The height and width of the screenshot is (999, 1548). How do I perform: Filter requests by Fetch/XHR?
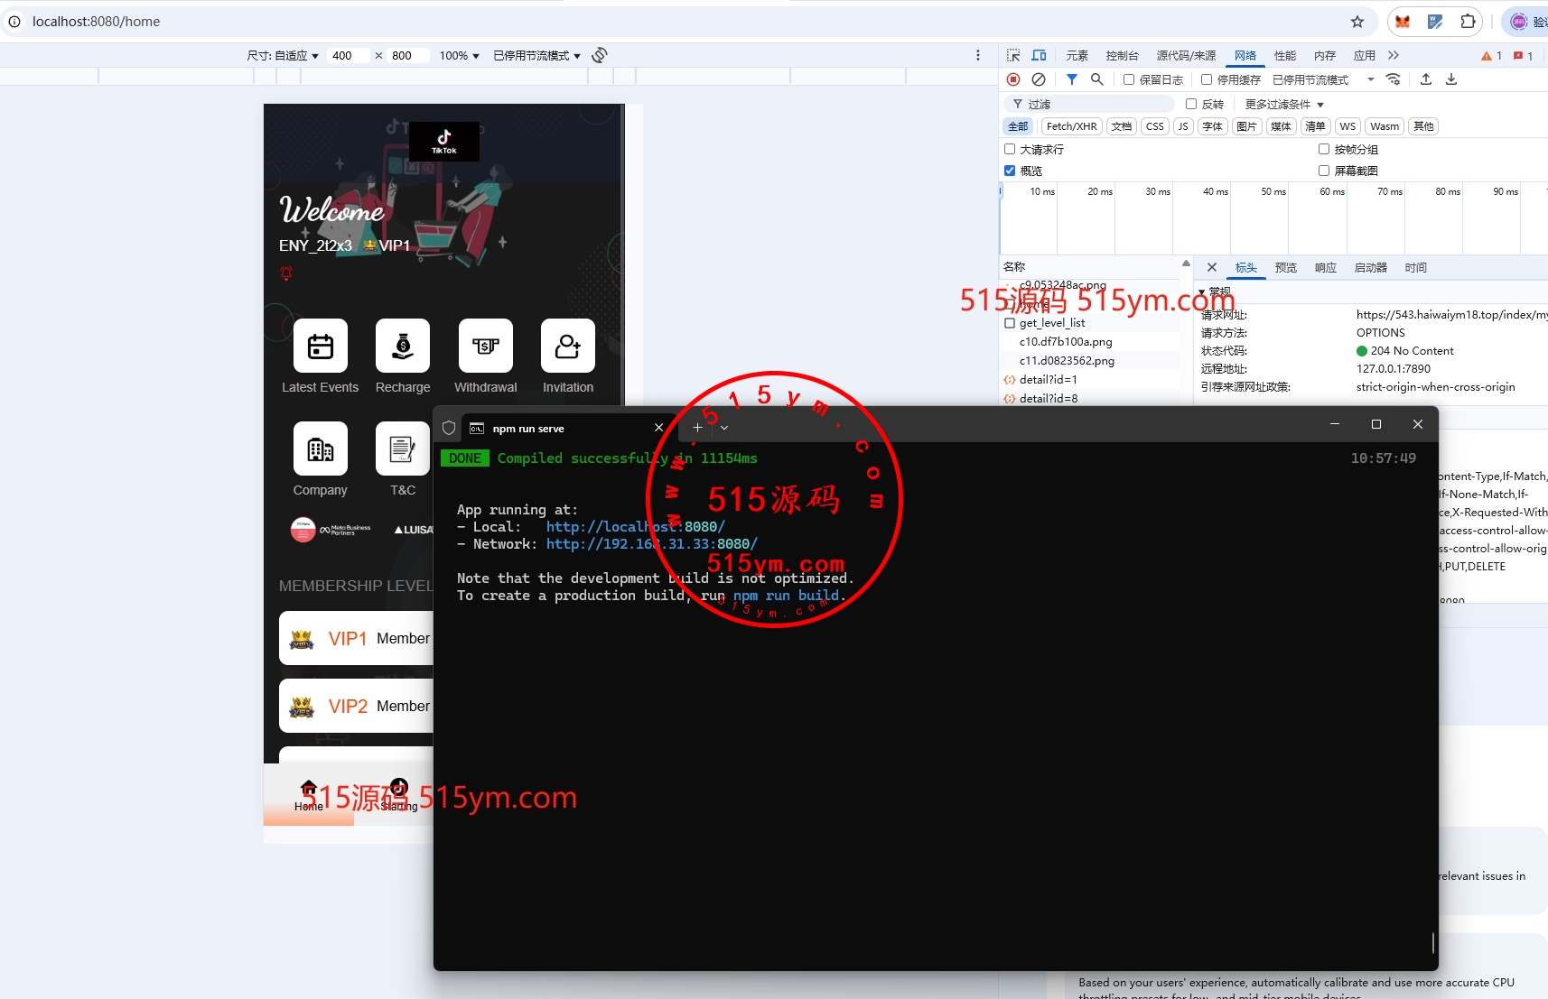[1071, 126]
